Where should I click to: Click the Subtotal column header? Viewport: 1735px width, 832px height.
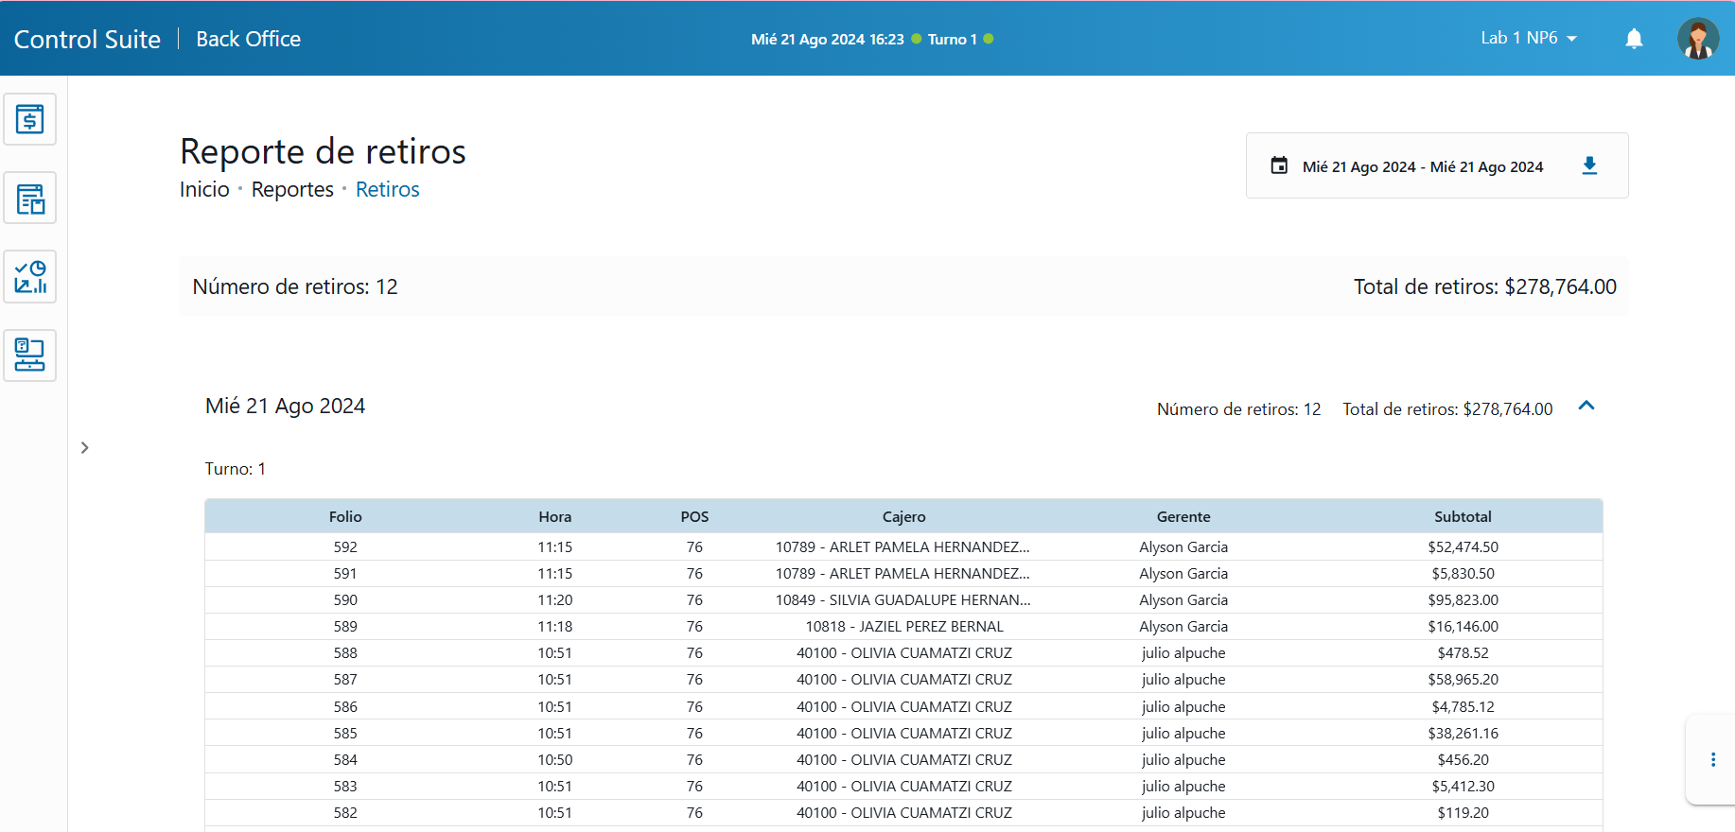pos(1462,517)
